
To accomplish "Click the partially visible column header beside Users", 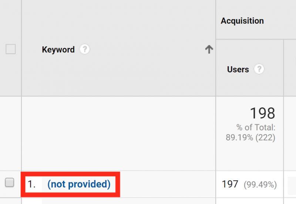I will (290, 68).
